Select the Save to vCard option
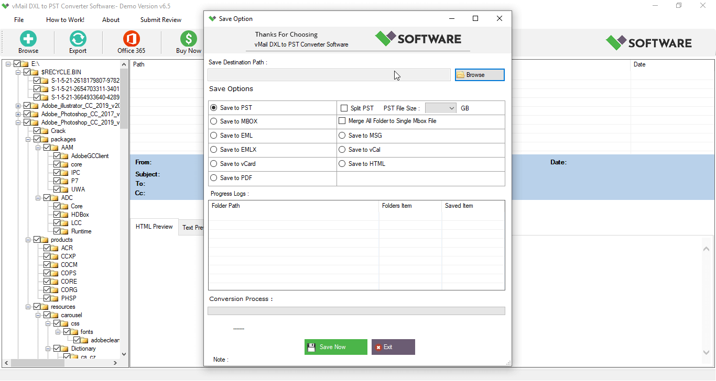This screenshot has width=716, height=381. (x=214, y=164)
